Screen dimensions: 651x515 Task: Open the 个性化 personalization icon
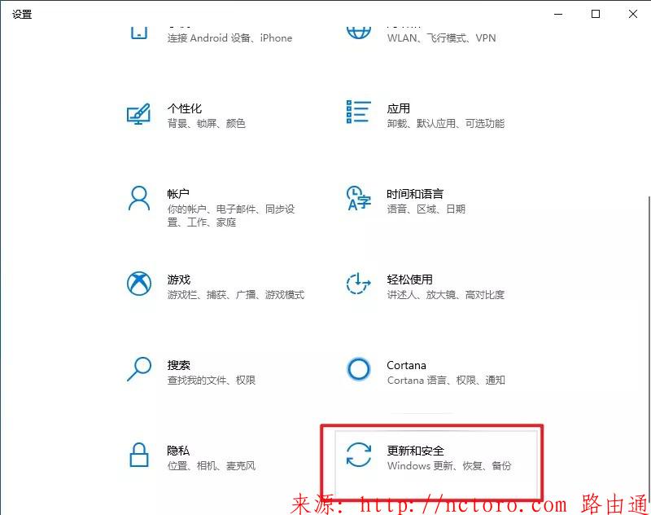[x=138, y=113]
